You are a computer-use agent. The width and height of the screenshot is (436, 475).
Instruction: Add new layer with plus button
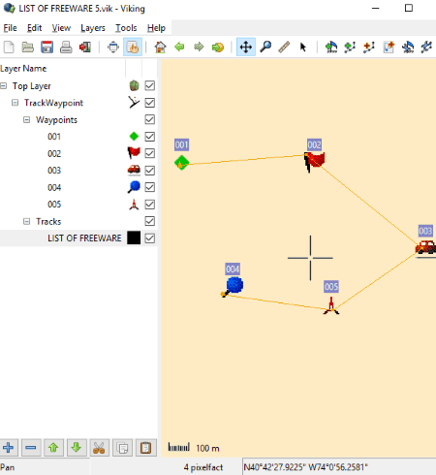coord(9,448)
